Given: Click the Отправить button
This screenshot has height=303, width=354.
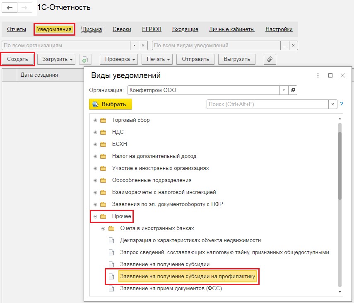Looking at the screenshot, I should pyautogui.click(x=195, y=59).
